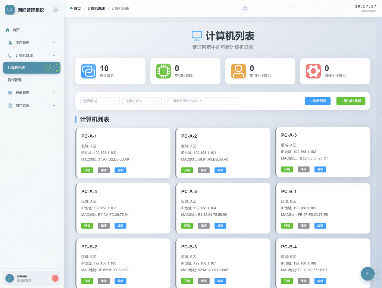
Task: Click the in-use computers (使用中计算机) user icon
Action: pos(238,71)
